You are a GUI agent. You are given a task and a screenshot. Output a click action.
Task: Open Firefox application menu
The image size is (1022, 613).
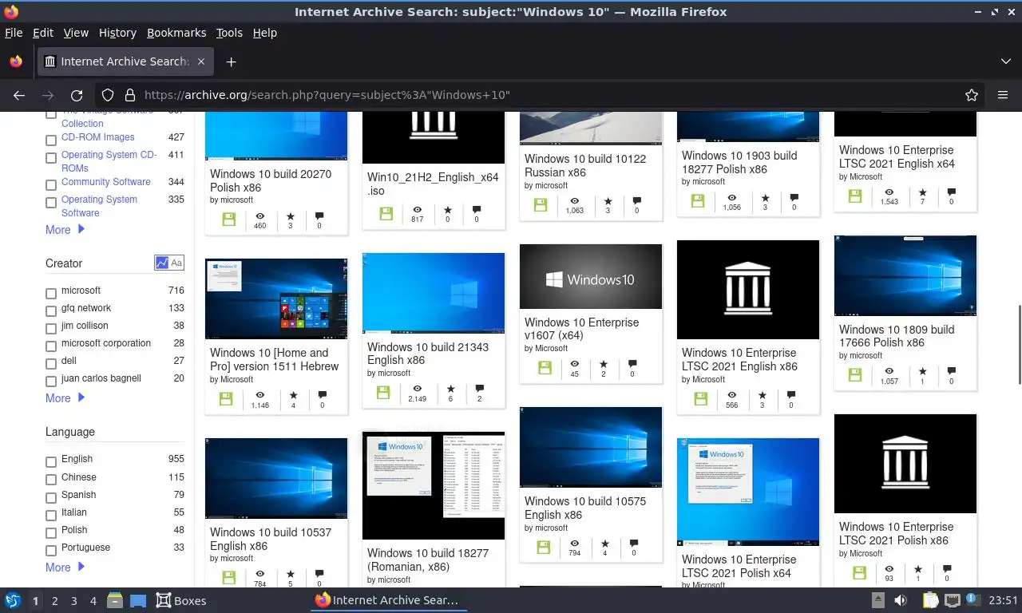point(1003,95)
